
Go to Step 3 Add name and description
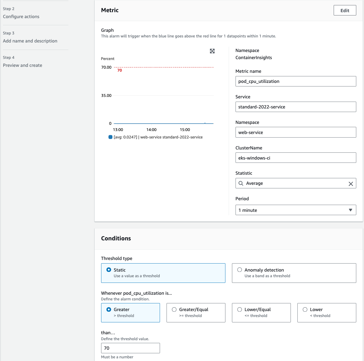pyautogui.click(x=30, y=41)
